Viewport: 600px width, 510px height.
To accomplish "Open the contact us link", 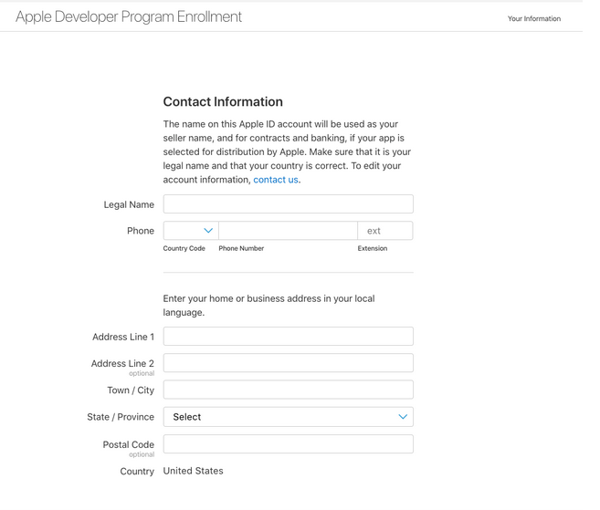I will [276, 180].
